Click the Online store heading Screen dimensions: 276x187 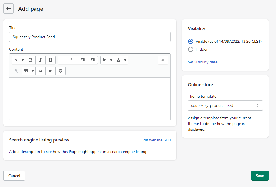point(200,85)
